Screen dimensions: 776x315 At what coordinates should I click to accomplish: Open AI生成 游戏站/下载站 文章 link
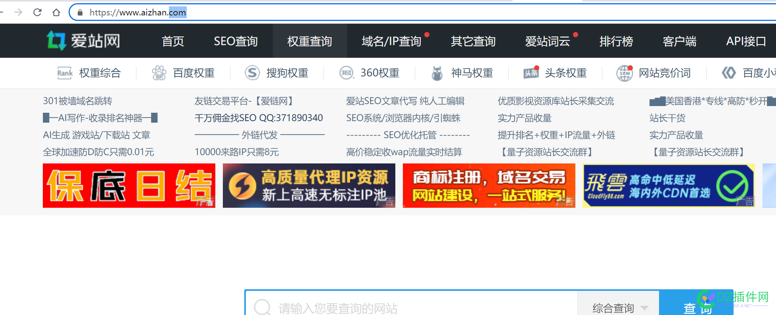coord(97,135)
